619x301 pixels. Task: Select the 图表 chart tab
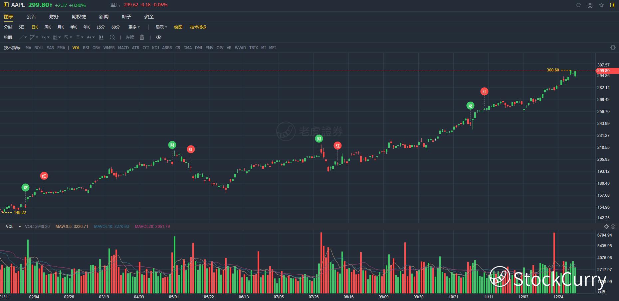tap(9, 17)
